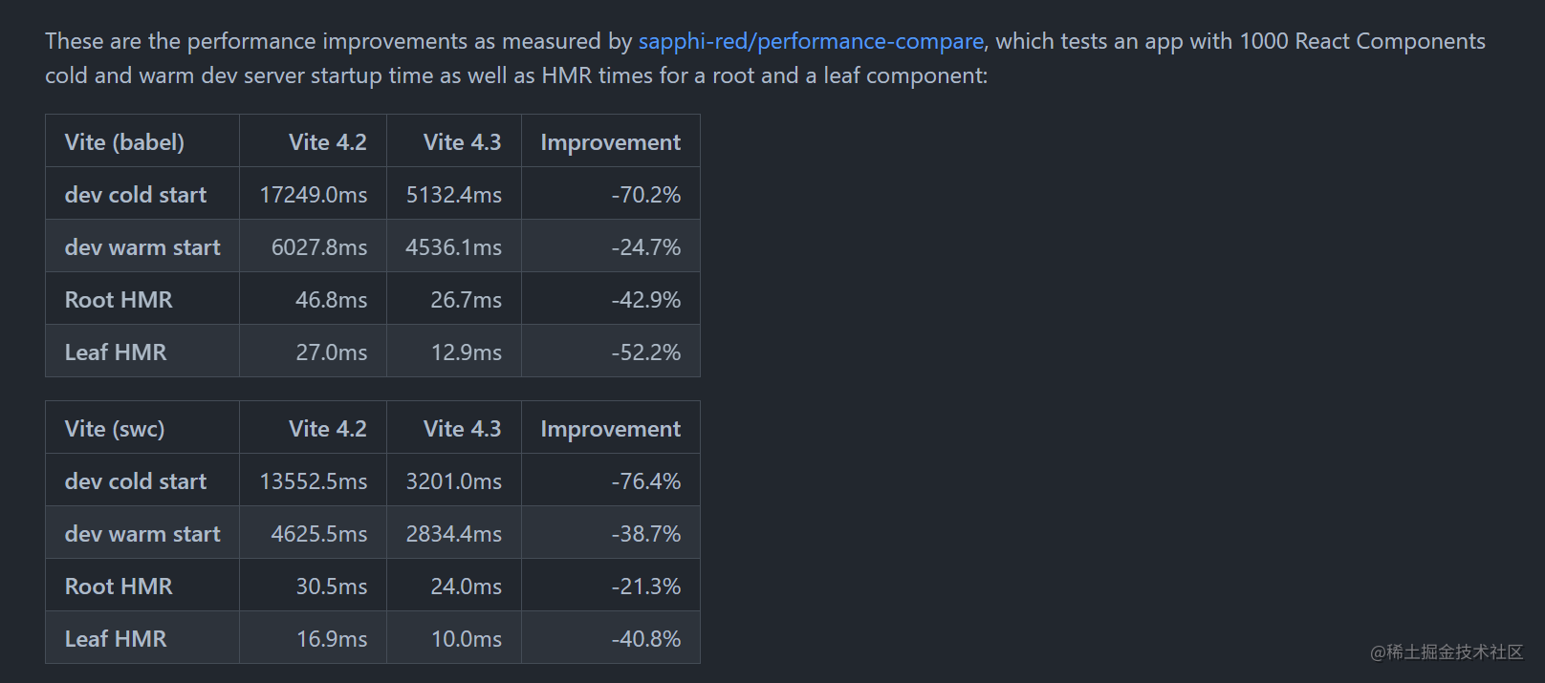This screenshot has width=1545, height=683.
Task: Click the 46.8ms Root HMR cell
Action: click(x=331, y=300)
